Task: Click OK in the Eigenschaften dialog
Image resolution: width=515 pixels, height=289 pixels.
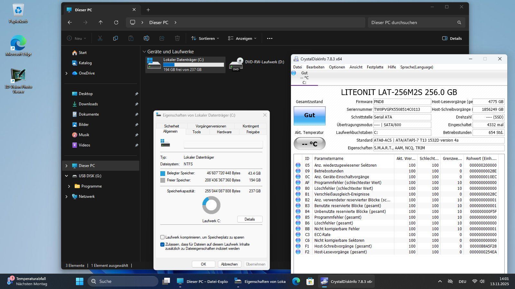Action: pos(203,264)
